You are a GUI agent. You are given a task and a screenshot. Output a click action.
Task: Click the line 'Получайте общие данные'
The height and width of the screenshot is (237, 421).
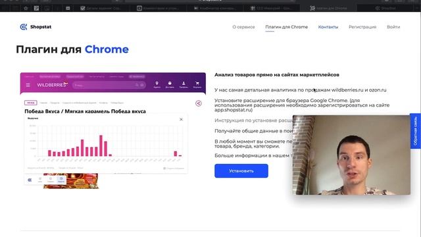pyautogui.click(x=253, y=131)
